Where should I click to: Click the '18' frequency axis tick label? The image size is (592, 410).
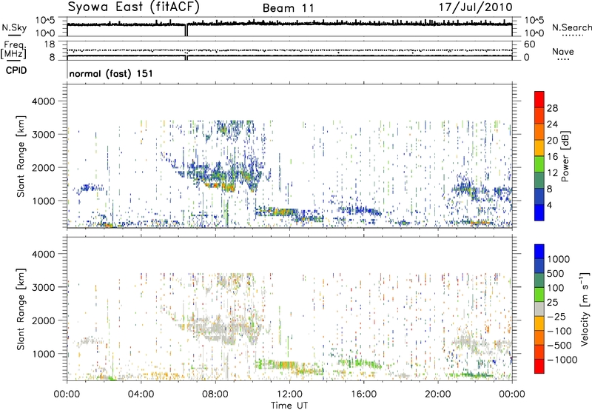coord(50,44)
